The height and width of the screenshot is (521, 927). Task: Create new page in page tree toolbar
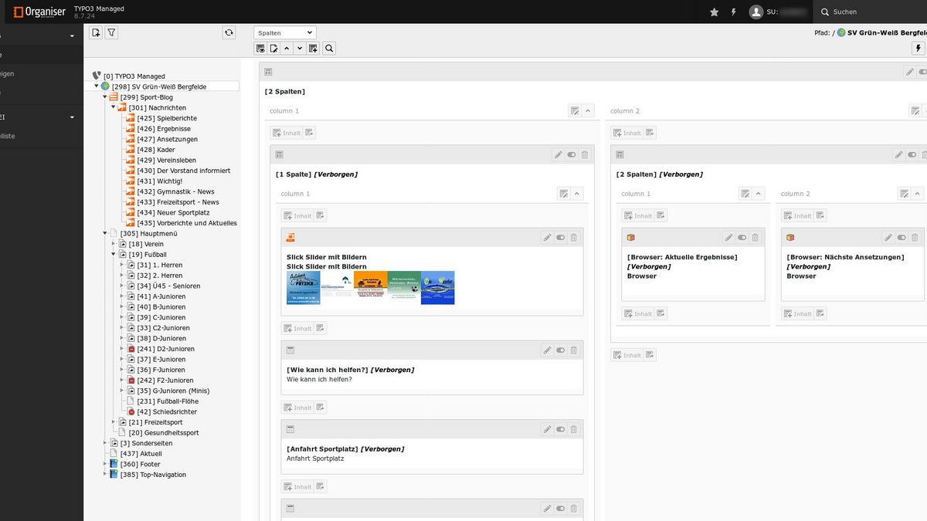point(96,32)
